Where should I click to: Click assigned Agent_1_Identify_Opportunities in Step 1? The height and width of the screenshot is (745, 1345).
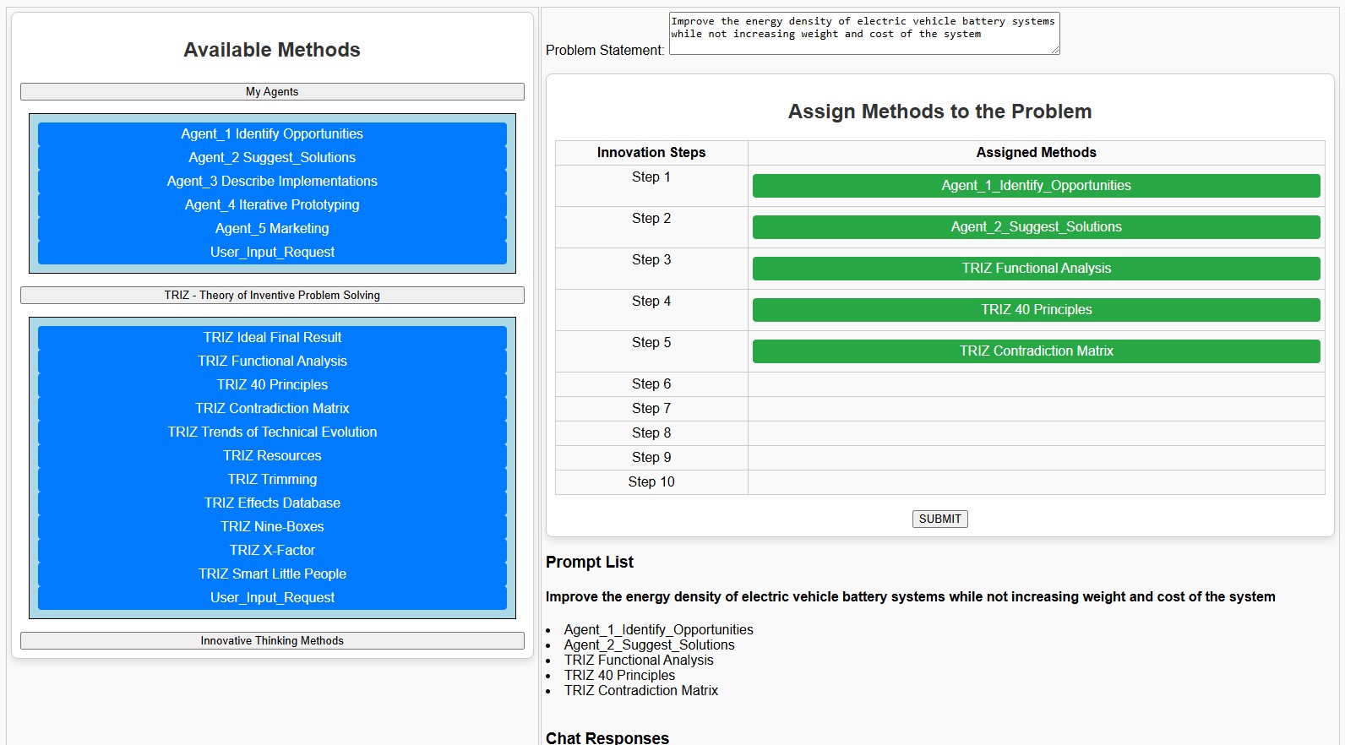[x=1036, y=186]
